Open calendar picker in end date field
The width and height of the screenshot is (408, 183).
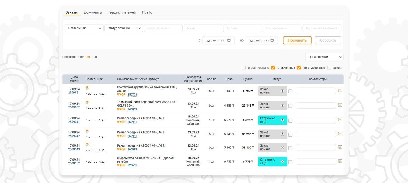pyautogui.click(x=272, y=40)
